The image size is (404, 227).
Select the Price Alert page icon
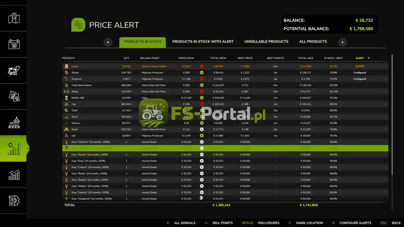pyautogui.click(x=13, y=149)
